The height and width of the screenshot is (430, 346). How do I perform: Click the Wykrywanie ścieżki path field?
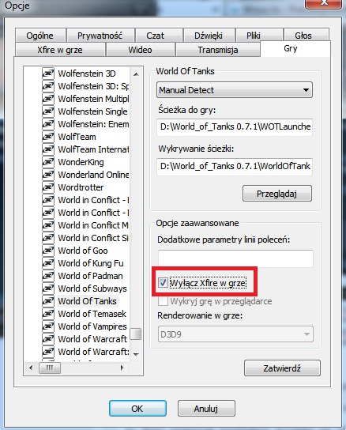pyautogui.click(x=235, y=166)
